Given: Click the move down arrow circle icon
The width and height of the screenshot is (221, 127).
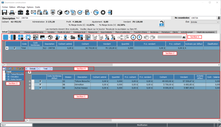Looking at the screenshot, I should (x=133, y=37).
